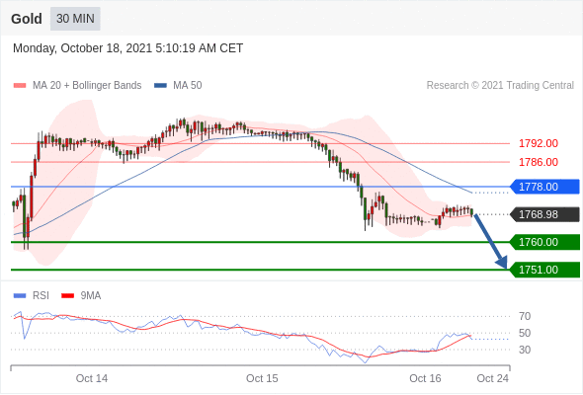Click the Oct 24 date axis label
The image size is (583, 395).
pyautogui.click(x=493, y=378)
